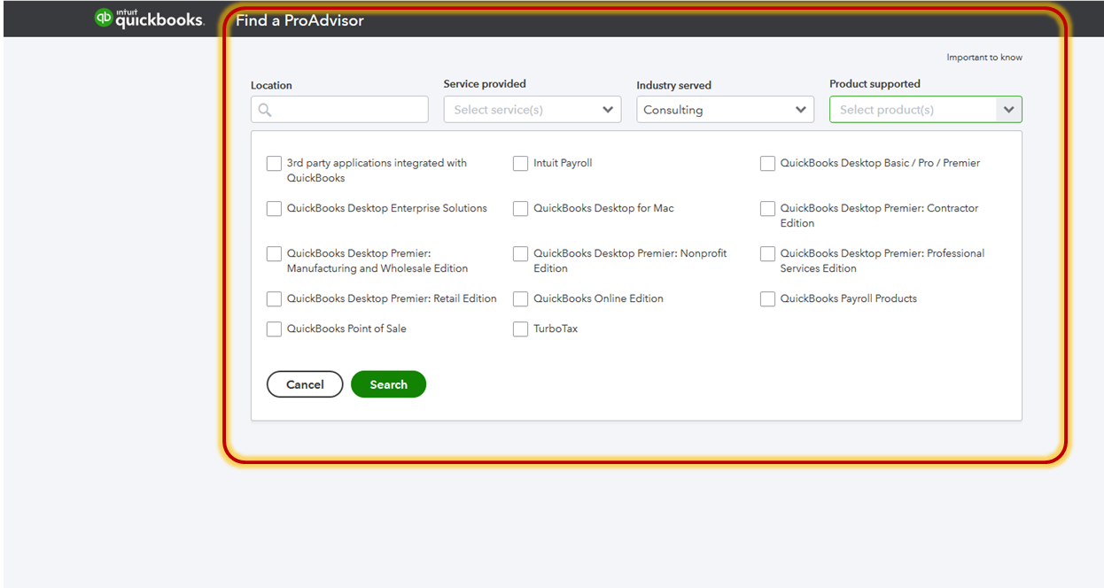Click the Product supported label
This screenshot has width=1104, height=588.
pyautogui.click(x=875, y=84)
